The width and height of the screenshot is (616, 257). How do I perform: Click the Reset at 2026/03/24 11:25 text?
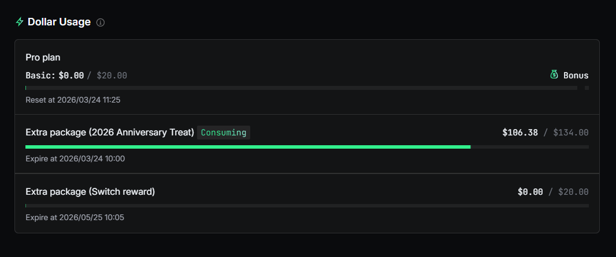pos(73,100)
